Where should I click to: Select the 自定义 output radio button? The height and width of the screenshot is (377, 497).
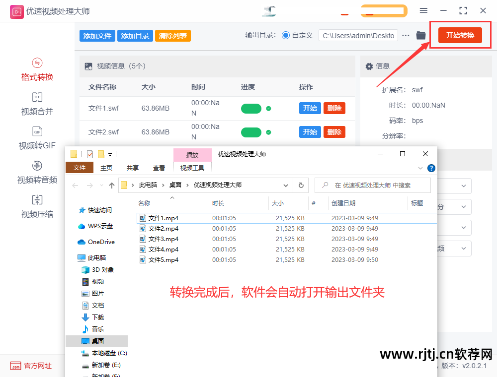pyautogui.click(x=286, y=35)
